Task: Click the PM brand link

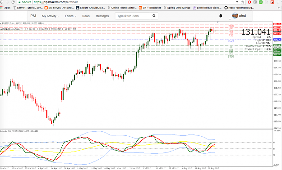Action: [33, 16]
